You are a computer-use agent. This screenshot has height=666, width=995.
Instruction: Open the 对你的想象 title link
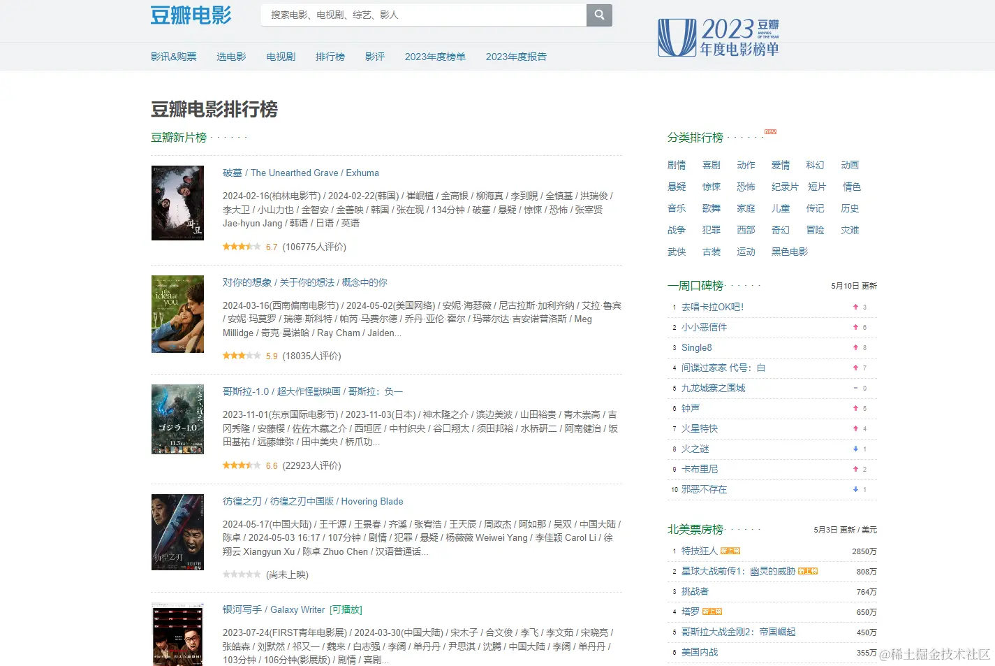tap(305, 282)
